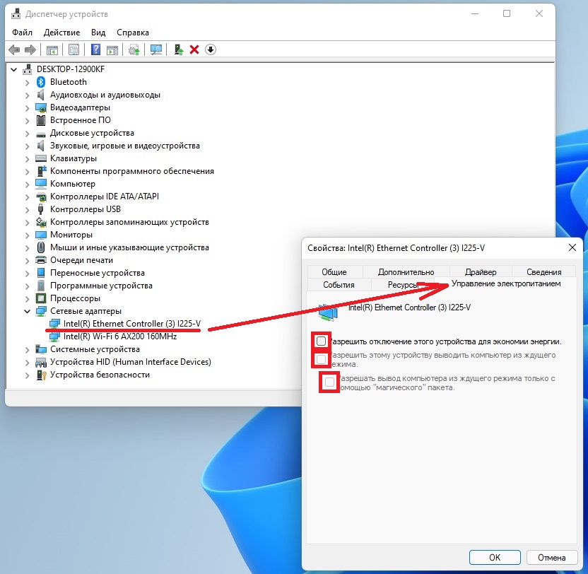The height and width of the screenshot is (574, 588).
Task: Click the Процессоры chip icon
Action: tap(41, 298)
